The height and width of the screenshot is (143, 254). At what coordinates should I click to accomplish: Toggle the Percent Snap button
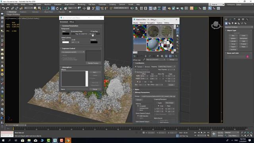(102, 8)
